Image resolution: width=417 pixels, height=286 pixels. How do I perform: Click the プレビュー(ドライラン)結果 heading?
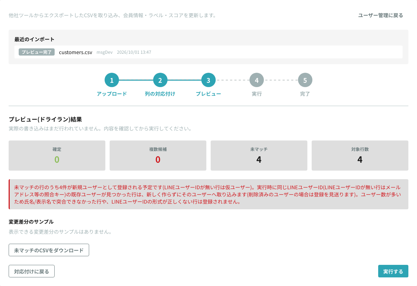point(45,119)
